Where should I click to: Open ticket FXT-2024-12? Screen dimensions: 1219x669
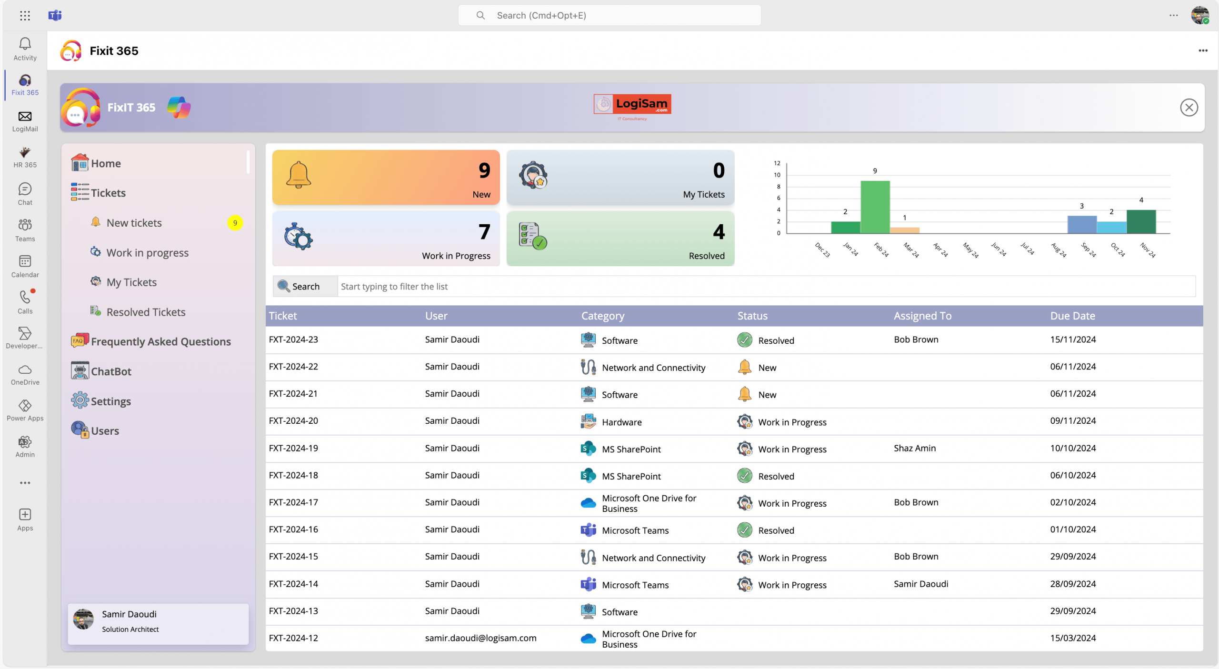(x=293, y=638)
